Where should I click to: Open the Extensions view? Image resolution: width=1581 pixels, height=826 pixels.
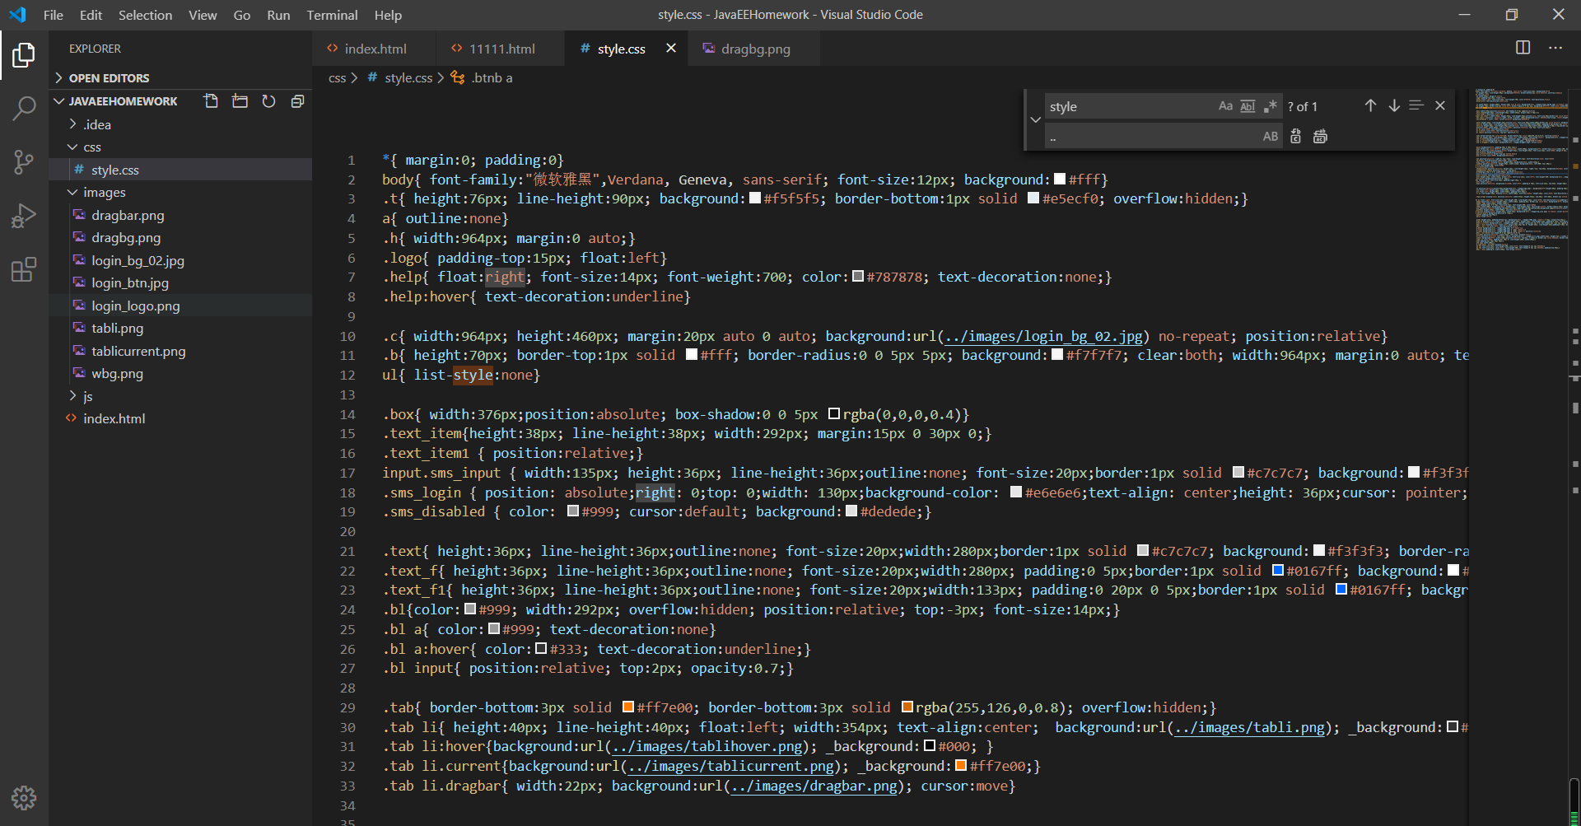[x=24, y=269]
